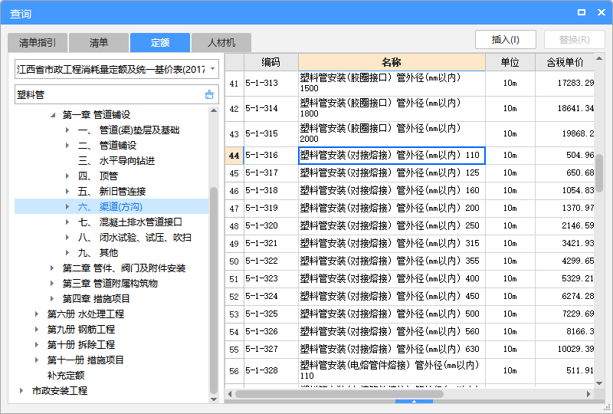Click table vertical scrollbar thumb
This screenshot has height=414, width=613.
tap(599, 172)
